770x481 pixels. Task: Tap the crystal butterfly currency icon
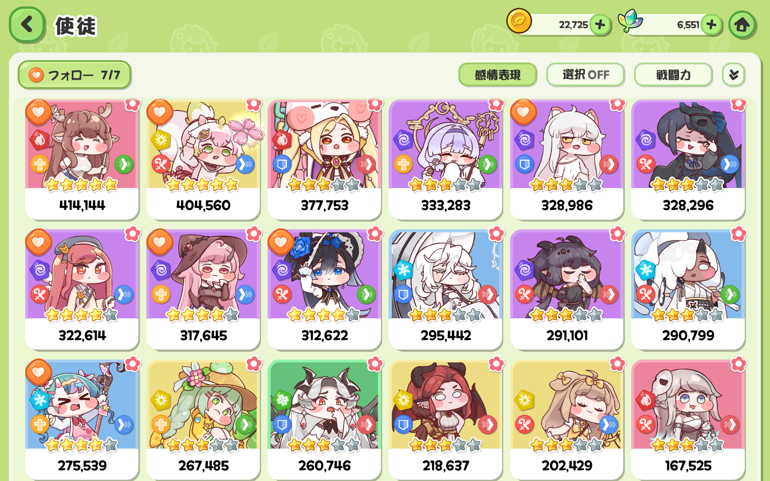[x=630, y=20]
